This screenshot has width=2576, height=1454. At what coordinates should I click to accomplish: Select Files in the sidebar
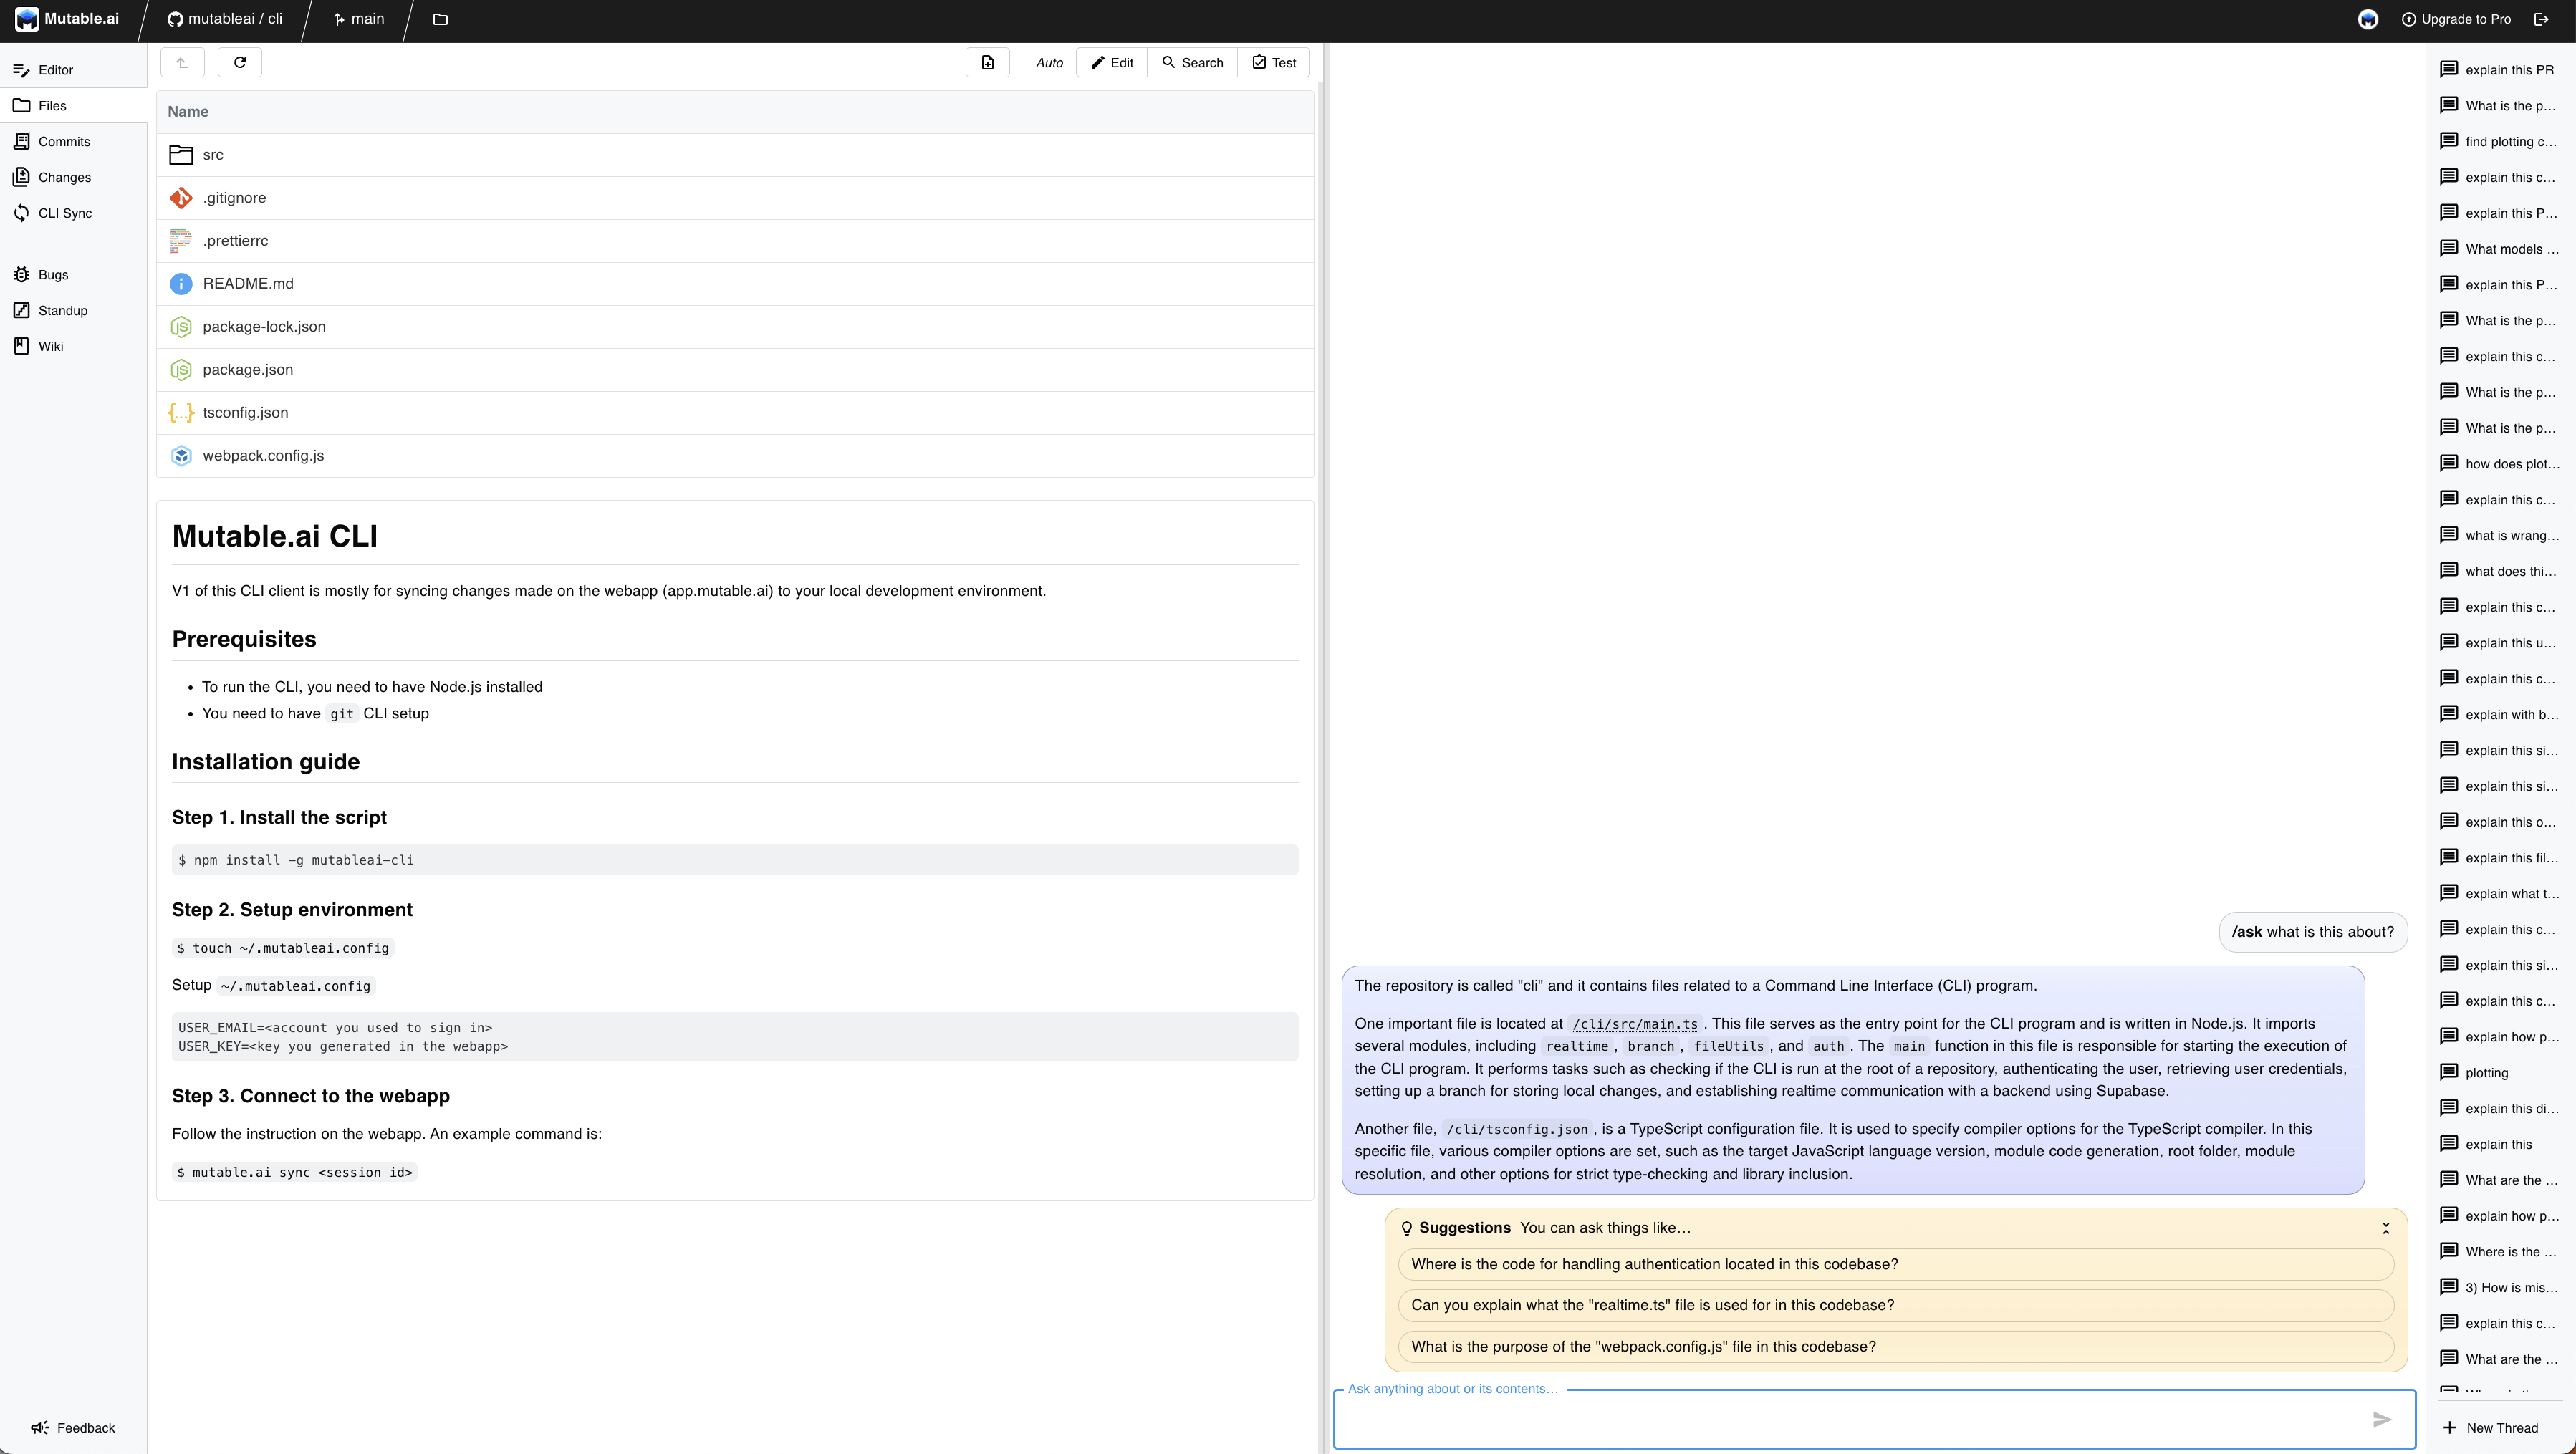(x=74, y=106)
